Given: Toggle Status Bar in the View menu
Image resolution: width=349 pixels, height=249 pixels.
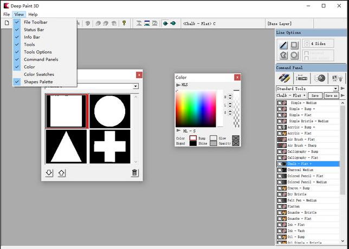Looking at the screenshot, I should click(34, 30).
